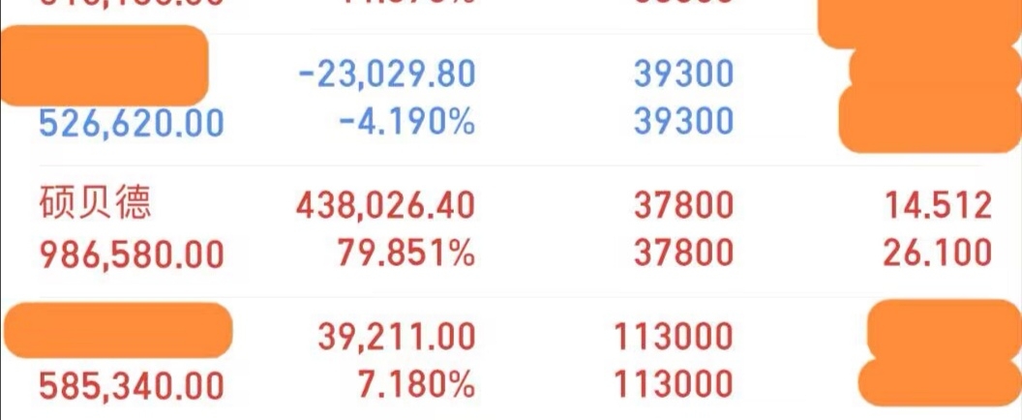Select the upper blue 39300 quantity
The image size is (1022, 420).
683,75
